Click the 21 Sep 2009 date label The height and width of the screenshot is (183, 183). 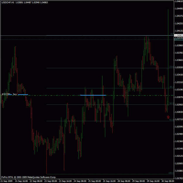tap(6, 181)
